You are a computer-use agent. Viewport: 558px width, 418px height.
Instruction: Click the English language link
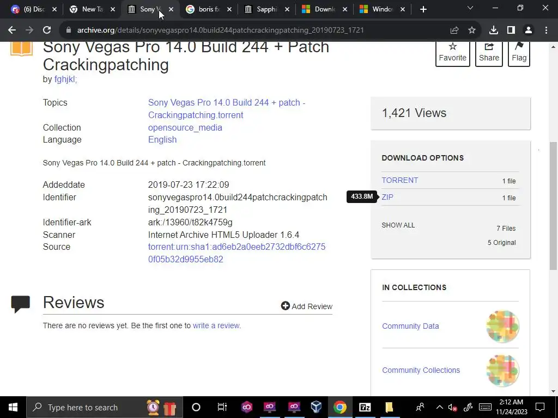[162, 139]
